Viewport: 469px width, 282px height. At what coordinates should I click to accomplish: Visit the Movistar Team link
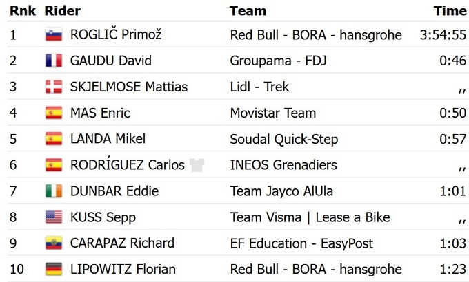(272, 113)
